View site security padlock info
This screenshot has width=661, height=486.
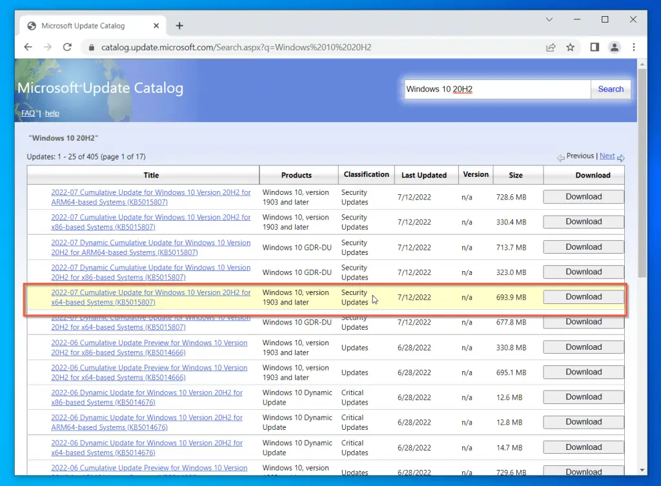point(92,48)
